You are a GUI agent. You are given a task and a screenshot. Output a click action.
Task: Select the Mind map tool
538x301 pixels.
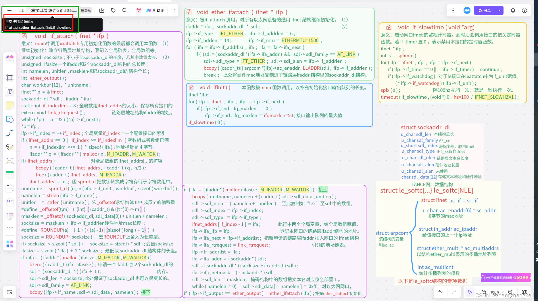pyautogui.click(x=10, y=161)
